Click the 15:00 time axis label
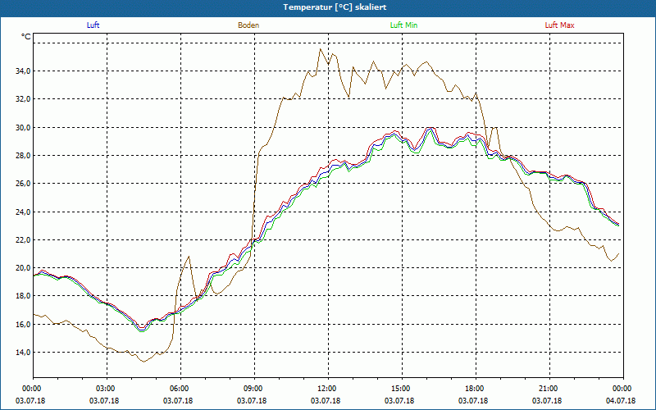 (x=403, y=389)
